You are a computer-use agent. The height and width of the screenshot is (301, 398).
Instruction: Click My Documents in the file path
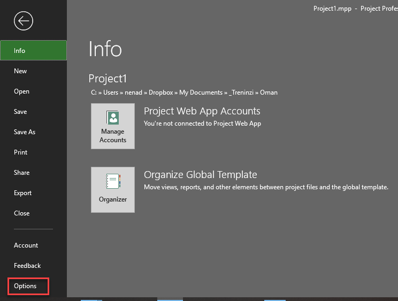click(x=200, y=92)
